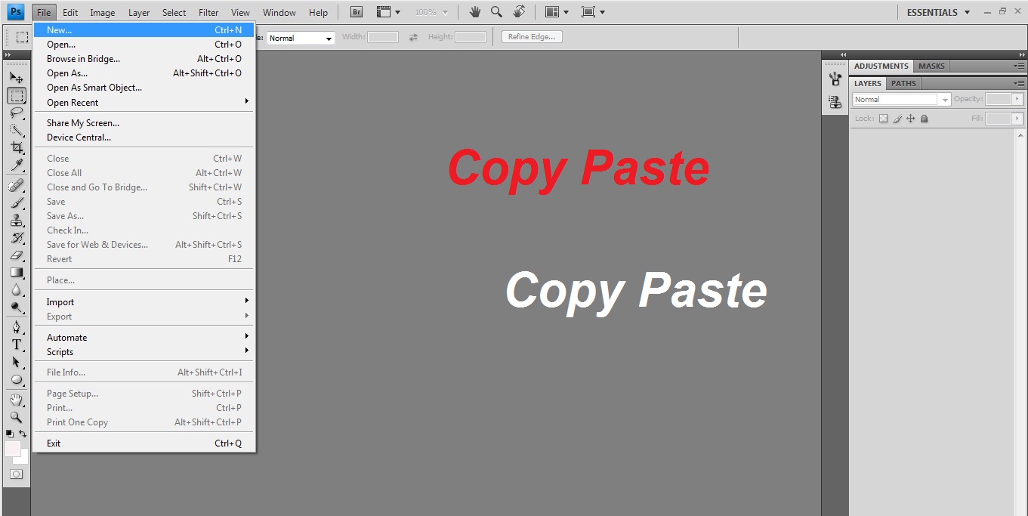Select the Crop tool

16,148
